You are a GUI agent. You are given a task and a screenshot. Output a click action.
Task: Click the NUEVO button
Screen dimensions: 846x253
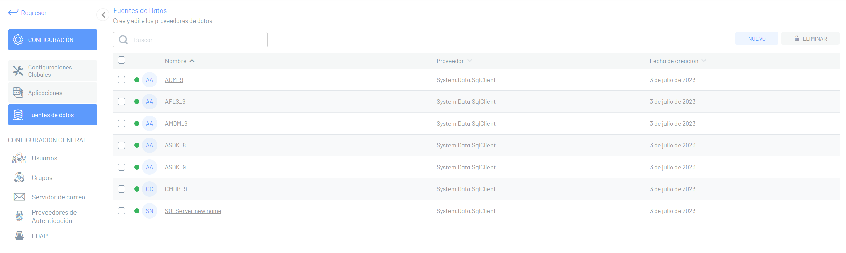(x=756, y=39)
